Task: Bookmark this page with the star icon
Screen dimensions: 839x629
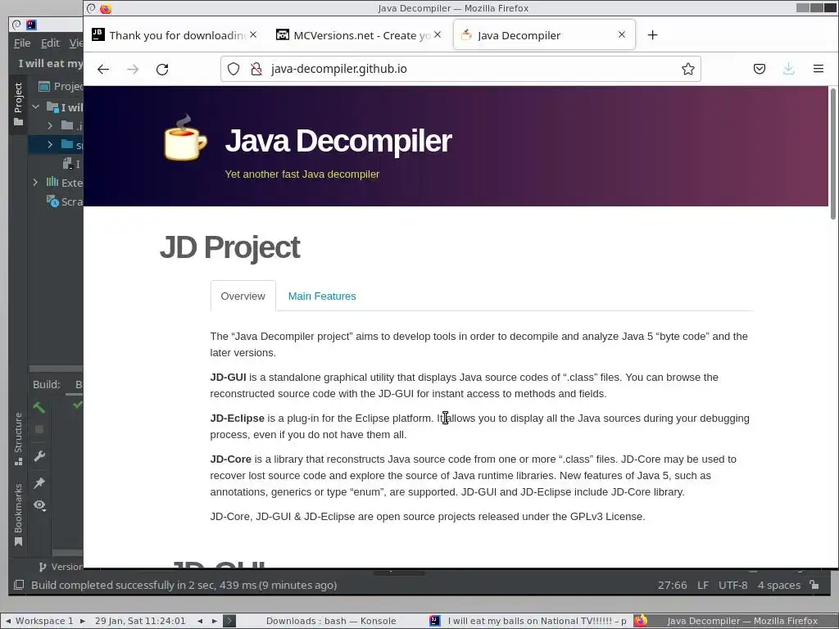Action: point(688,69)
